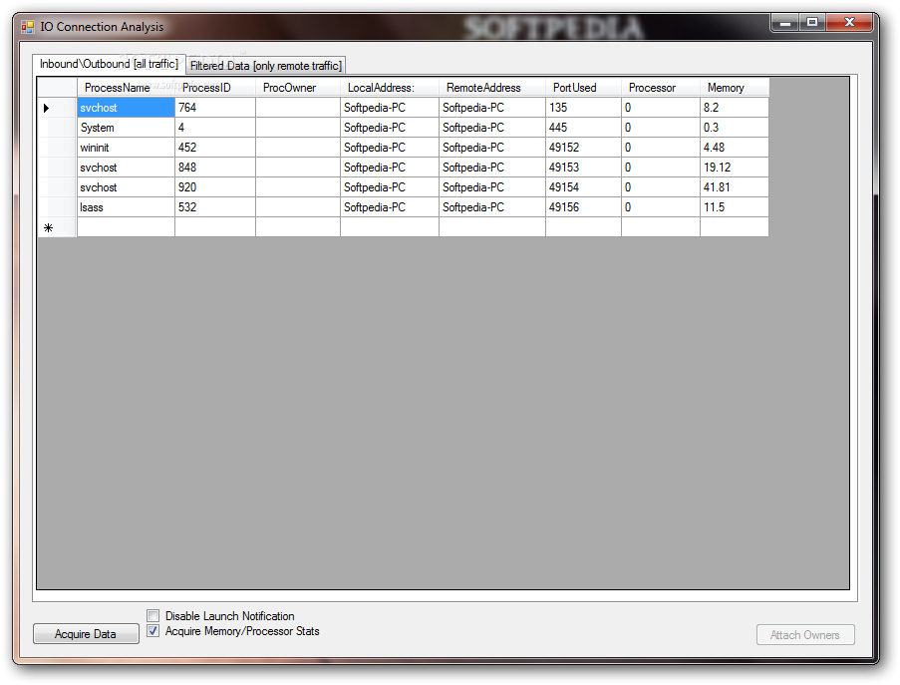
Task: Sort by PortUsed column header
Action: pyautogui.click(x=584, y=88)
